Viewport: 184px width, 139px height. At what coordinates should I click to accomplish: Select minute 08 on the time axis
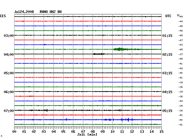click(x=93, y=132)
